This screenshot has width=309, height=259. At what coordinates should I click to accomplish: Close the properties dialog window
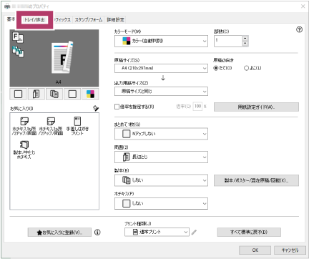click(x=303, y=6)
